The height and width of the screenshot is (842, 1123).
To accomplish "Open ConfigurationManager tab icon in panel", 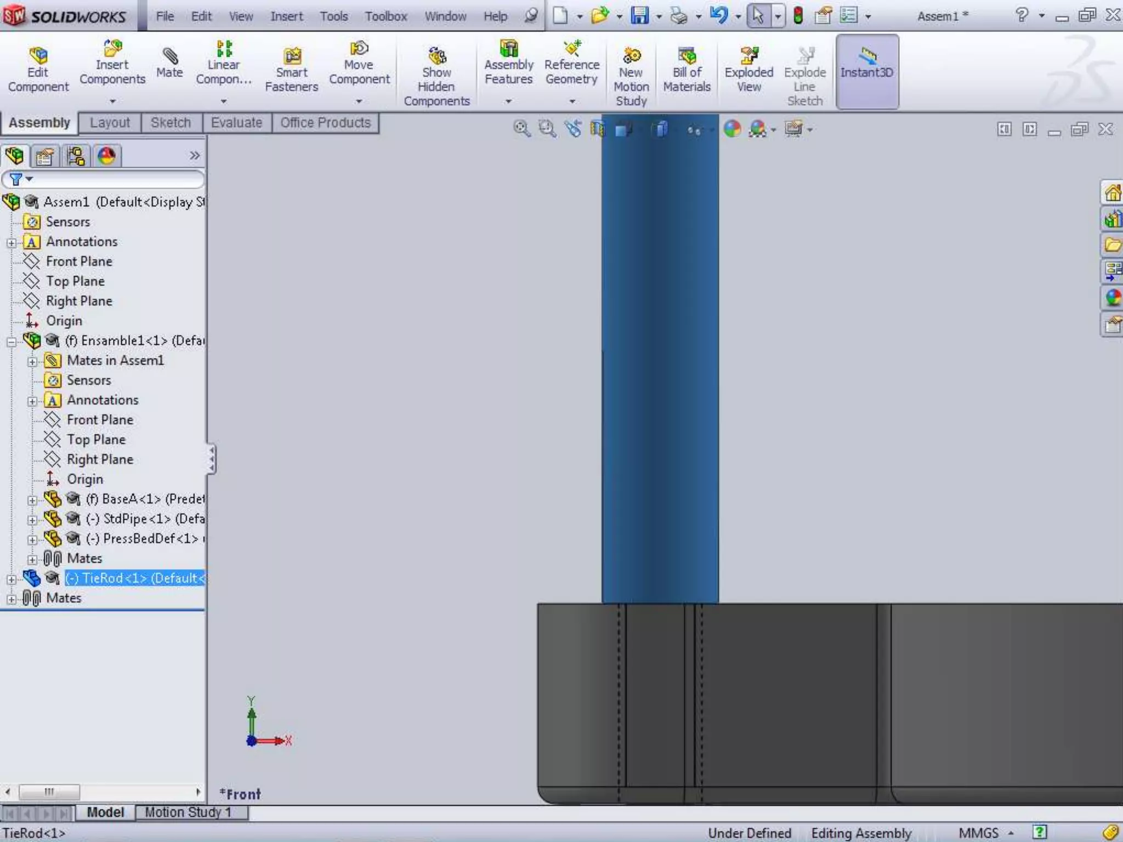I will click(x=76, y=156).
